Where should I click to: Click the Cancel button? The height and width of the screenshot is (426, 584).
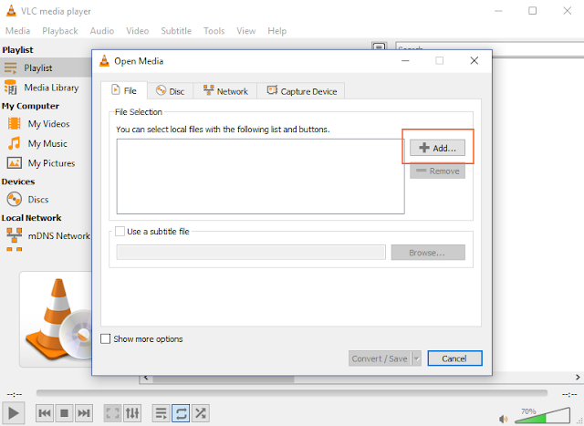454,358
